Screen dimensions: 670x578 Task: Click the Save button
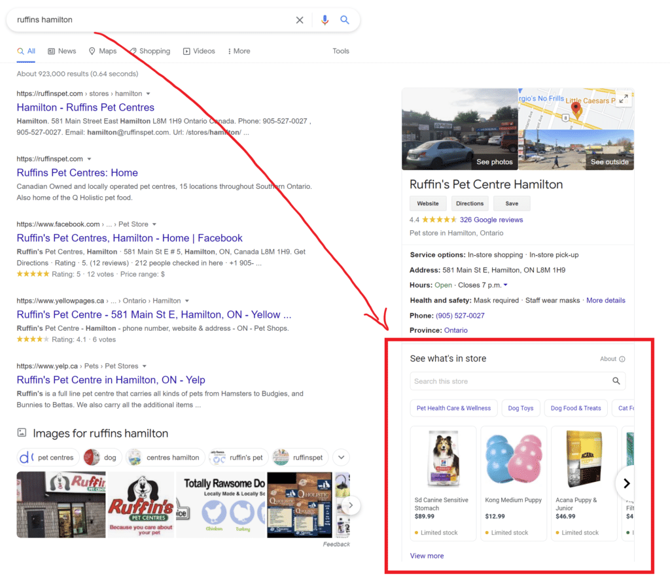[512, 203]
